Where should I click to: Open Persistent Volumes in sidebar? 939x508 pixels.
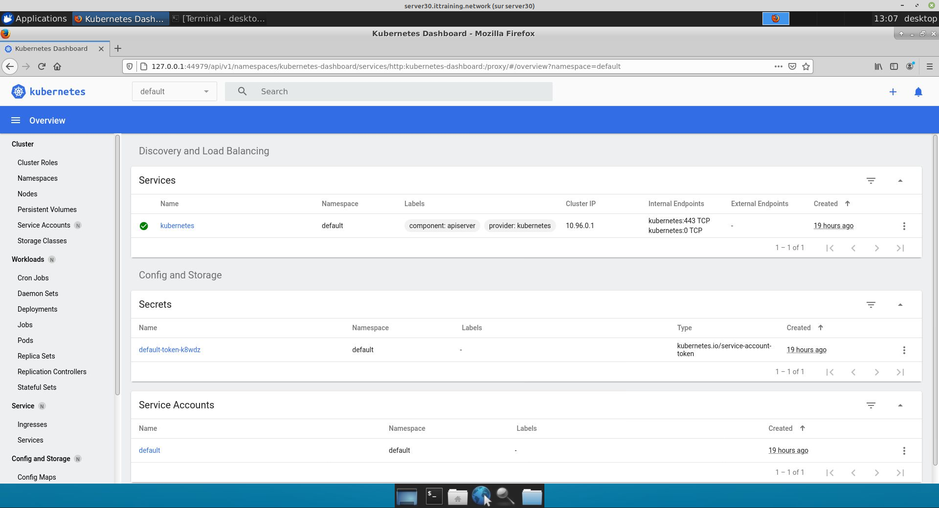[x=47, y=210]
